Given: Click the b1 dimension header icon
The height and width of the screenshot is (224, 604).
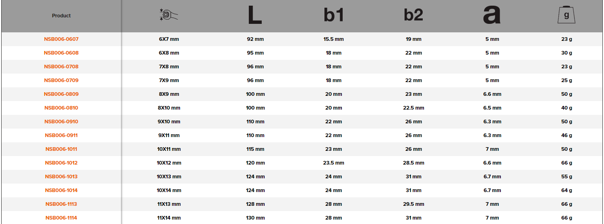Looking at the screenshot, I should click(333, 15).
